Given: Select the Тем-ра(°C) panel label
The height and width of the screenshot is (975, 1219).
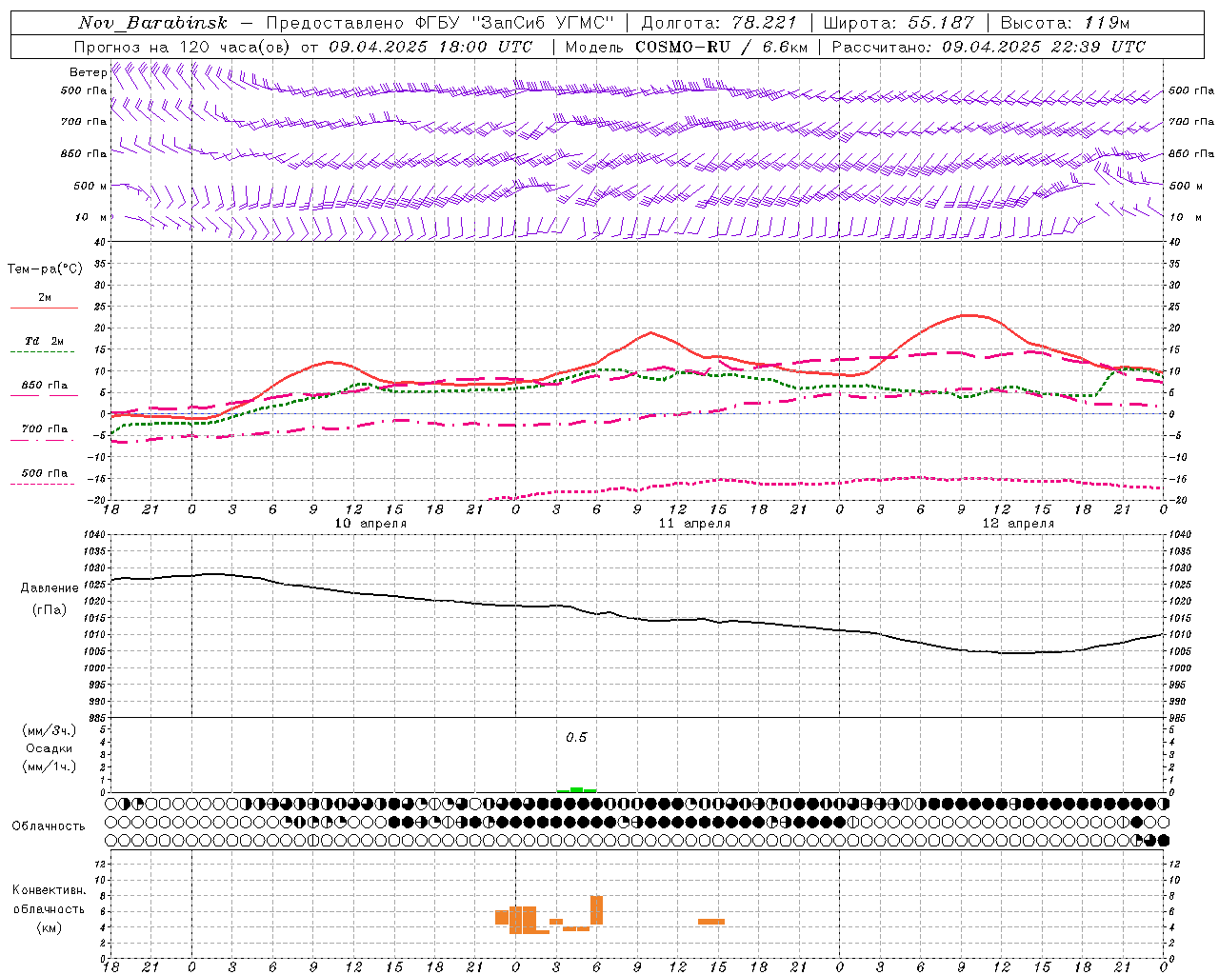Looking at the screenshot, I should pos(45,269).
